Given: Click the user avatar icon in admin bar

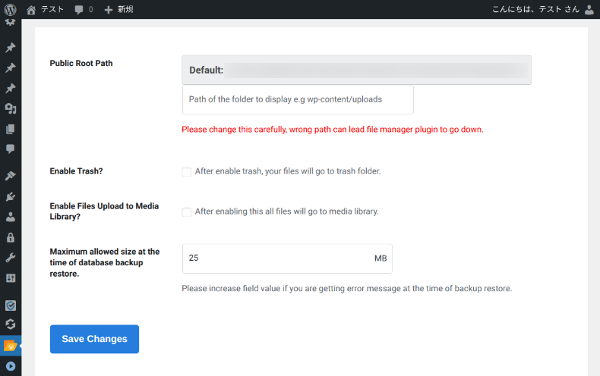Looking at the screenshot, I should tap(589, 9).
